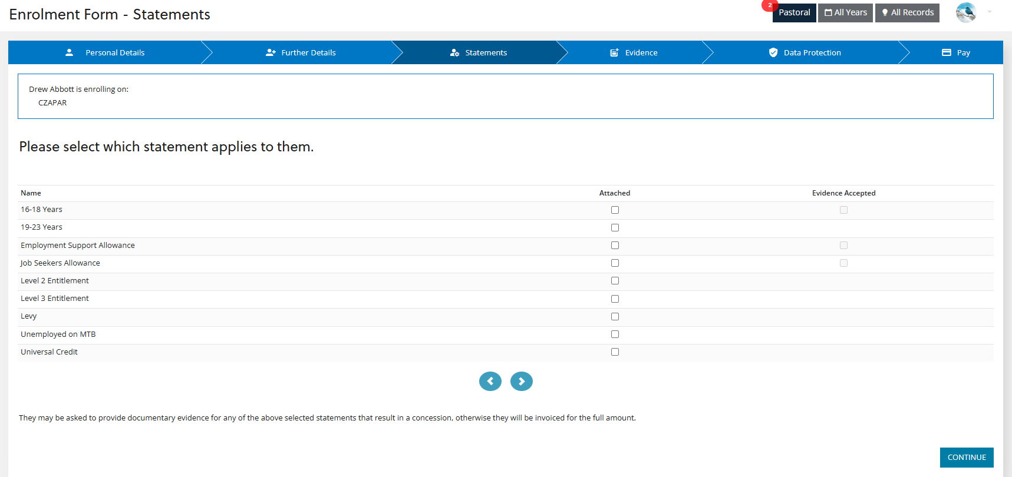Go to next page with right arrow

coord(521,382)
